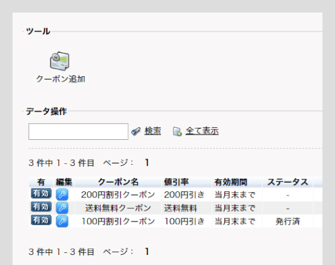335x265 pixels.
Task: Toggle 有効 button for 送料無料クーポン
Action: (41, 207)
